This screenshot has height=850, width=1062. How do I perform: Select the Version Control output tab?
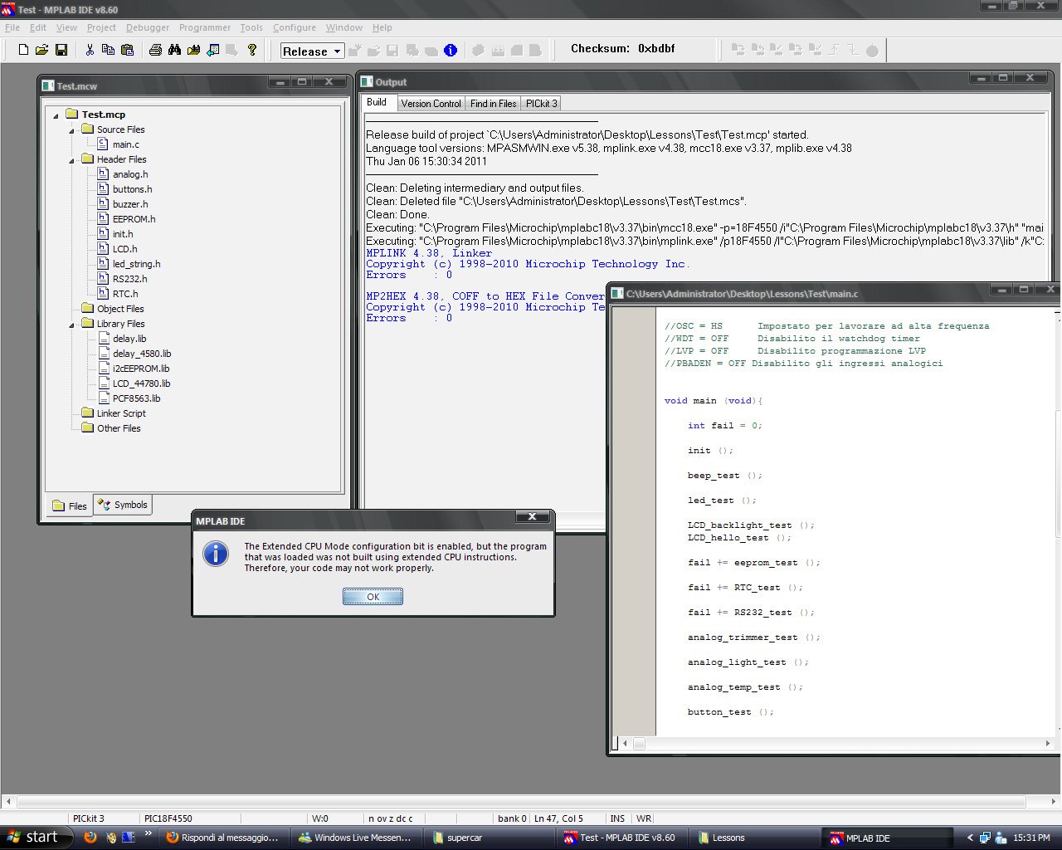tap(431, 103)
